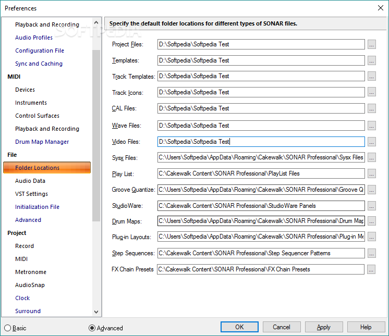Browse for Step Sequences folder
Image resolution: width=389 pixels, height=336 pixels.
coord(371,253)
